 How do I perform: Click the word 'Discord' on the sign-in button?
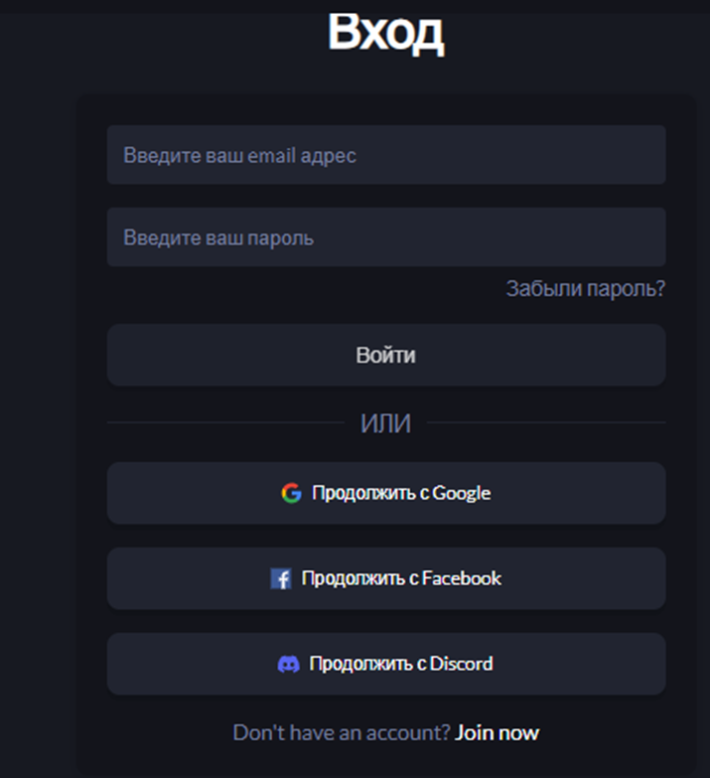pyautogui.click(x=461, y=664)
